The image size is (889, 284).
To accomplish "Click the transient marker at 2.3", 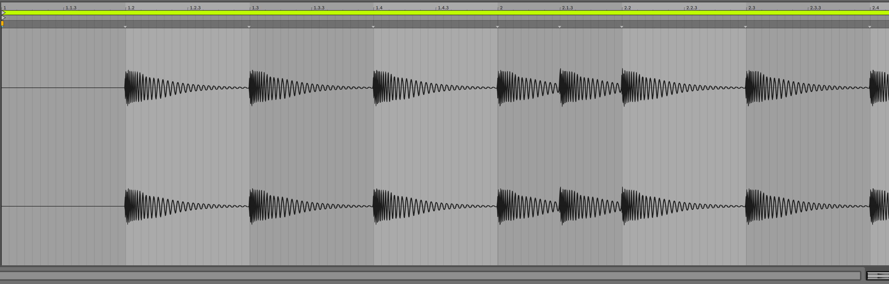I will [x=745, y=27].
